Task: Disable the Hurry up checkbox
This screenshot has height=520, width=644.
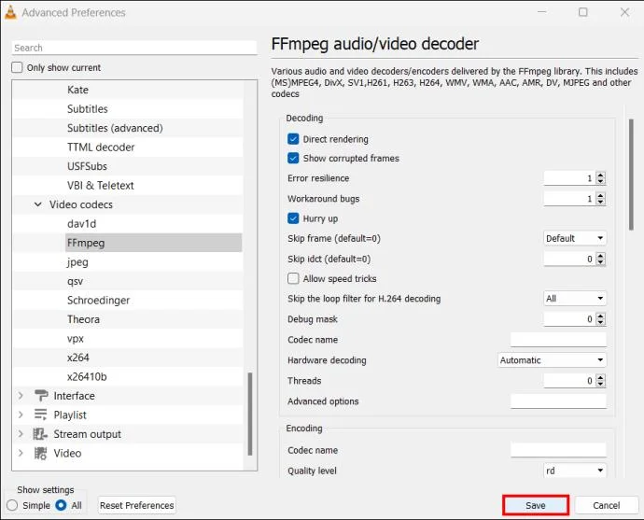Action: pos(293,218)
